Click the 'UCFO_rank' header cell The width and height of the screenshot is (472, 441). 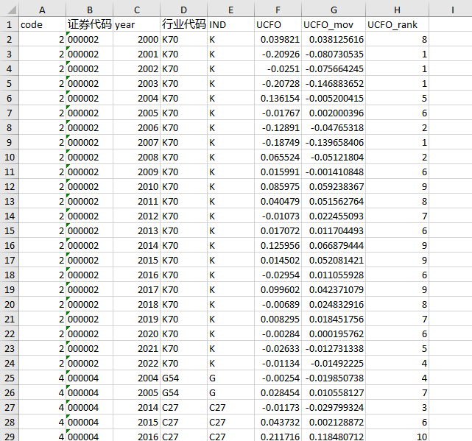[x=397, y=24]
